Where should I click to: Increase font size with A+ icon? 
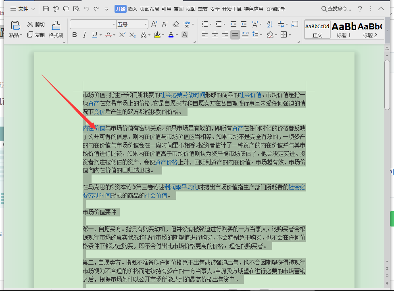coord(154,24)
